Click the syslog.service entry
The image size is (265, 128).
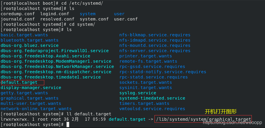point(138,93)
